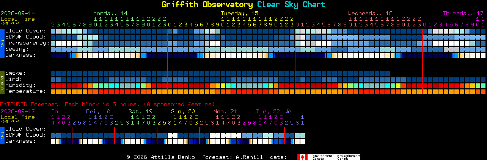This screenshot has height=160, width=487.
Task: Click the 2026-09-14 date label
Action: coord(17,13)
